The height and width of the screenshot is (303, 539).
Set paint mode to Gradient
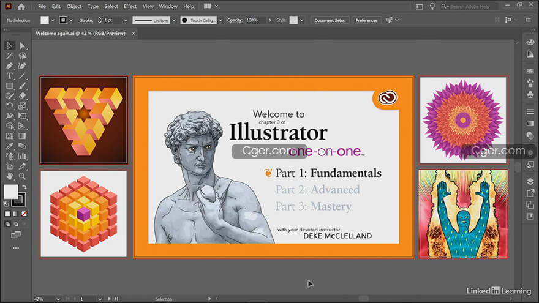coord(15,214)
